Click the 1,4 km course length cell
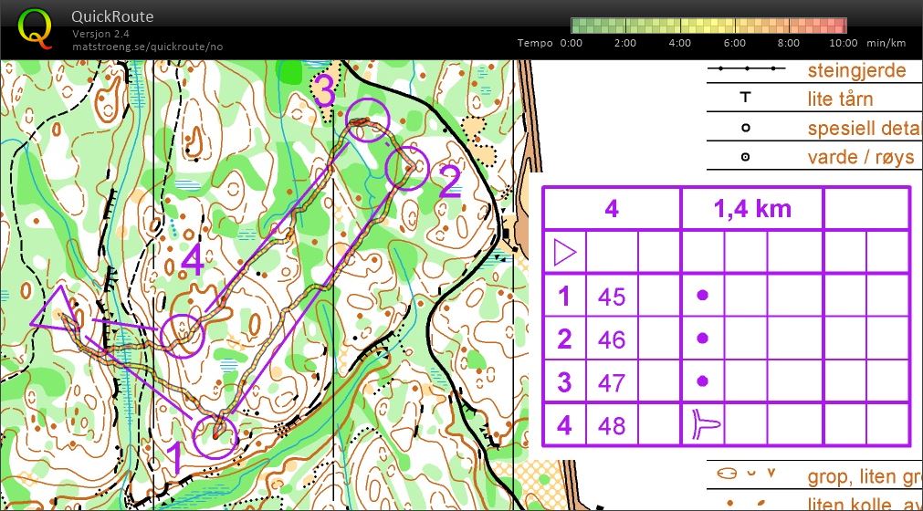This screenshot has width=923, height=511. click(x=751, y=209)
